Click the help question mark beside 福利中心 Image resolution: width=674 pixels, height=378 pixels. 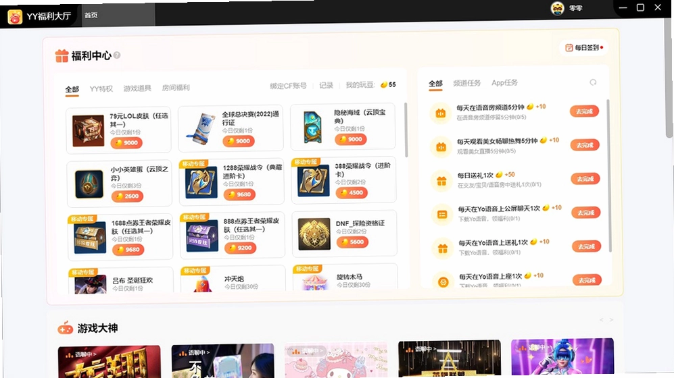[x=117, y=55]
